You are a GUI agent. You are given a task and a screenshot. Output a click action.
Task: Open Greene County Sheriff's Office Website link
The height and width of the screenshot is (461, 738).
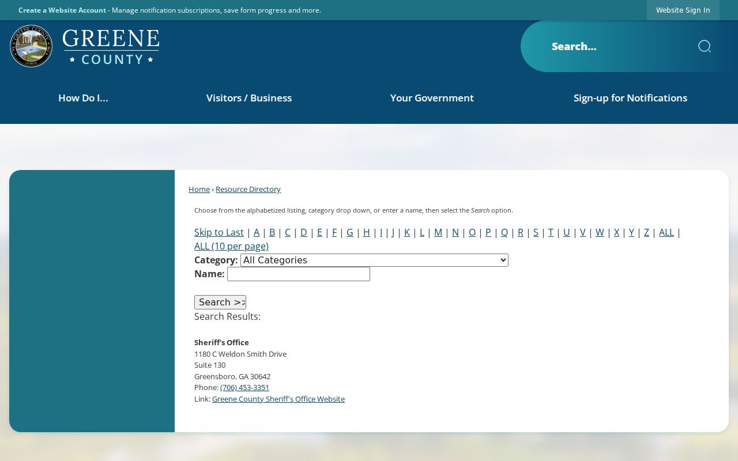[x=278, y=399]
